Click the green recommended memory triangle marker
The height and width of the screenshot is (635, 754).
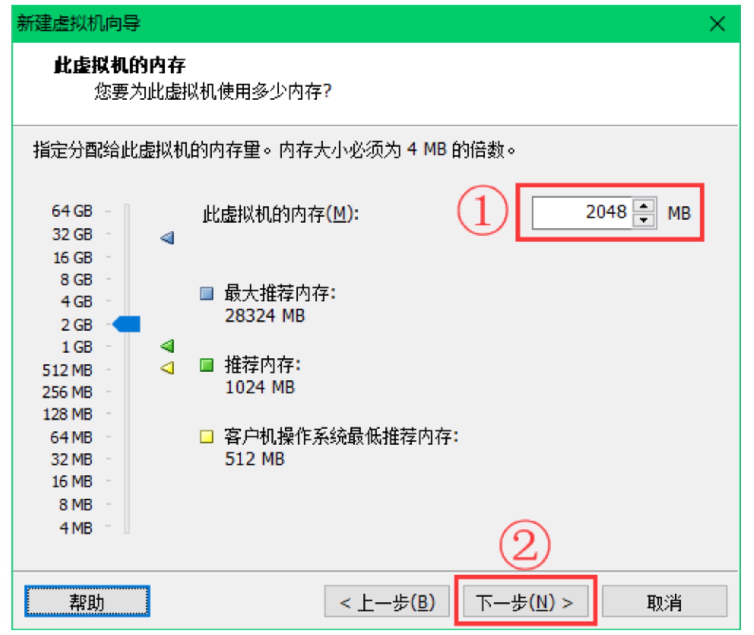coord(168,346)
